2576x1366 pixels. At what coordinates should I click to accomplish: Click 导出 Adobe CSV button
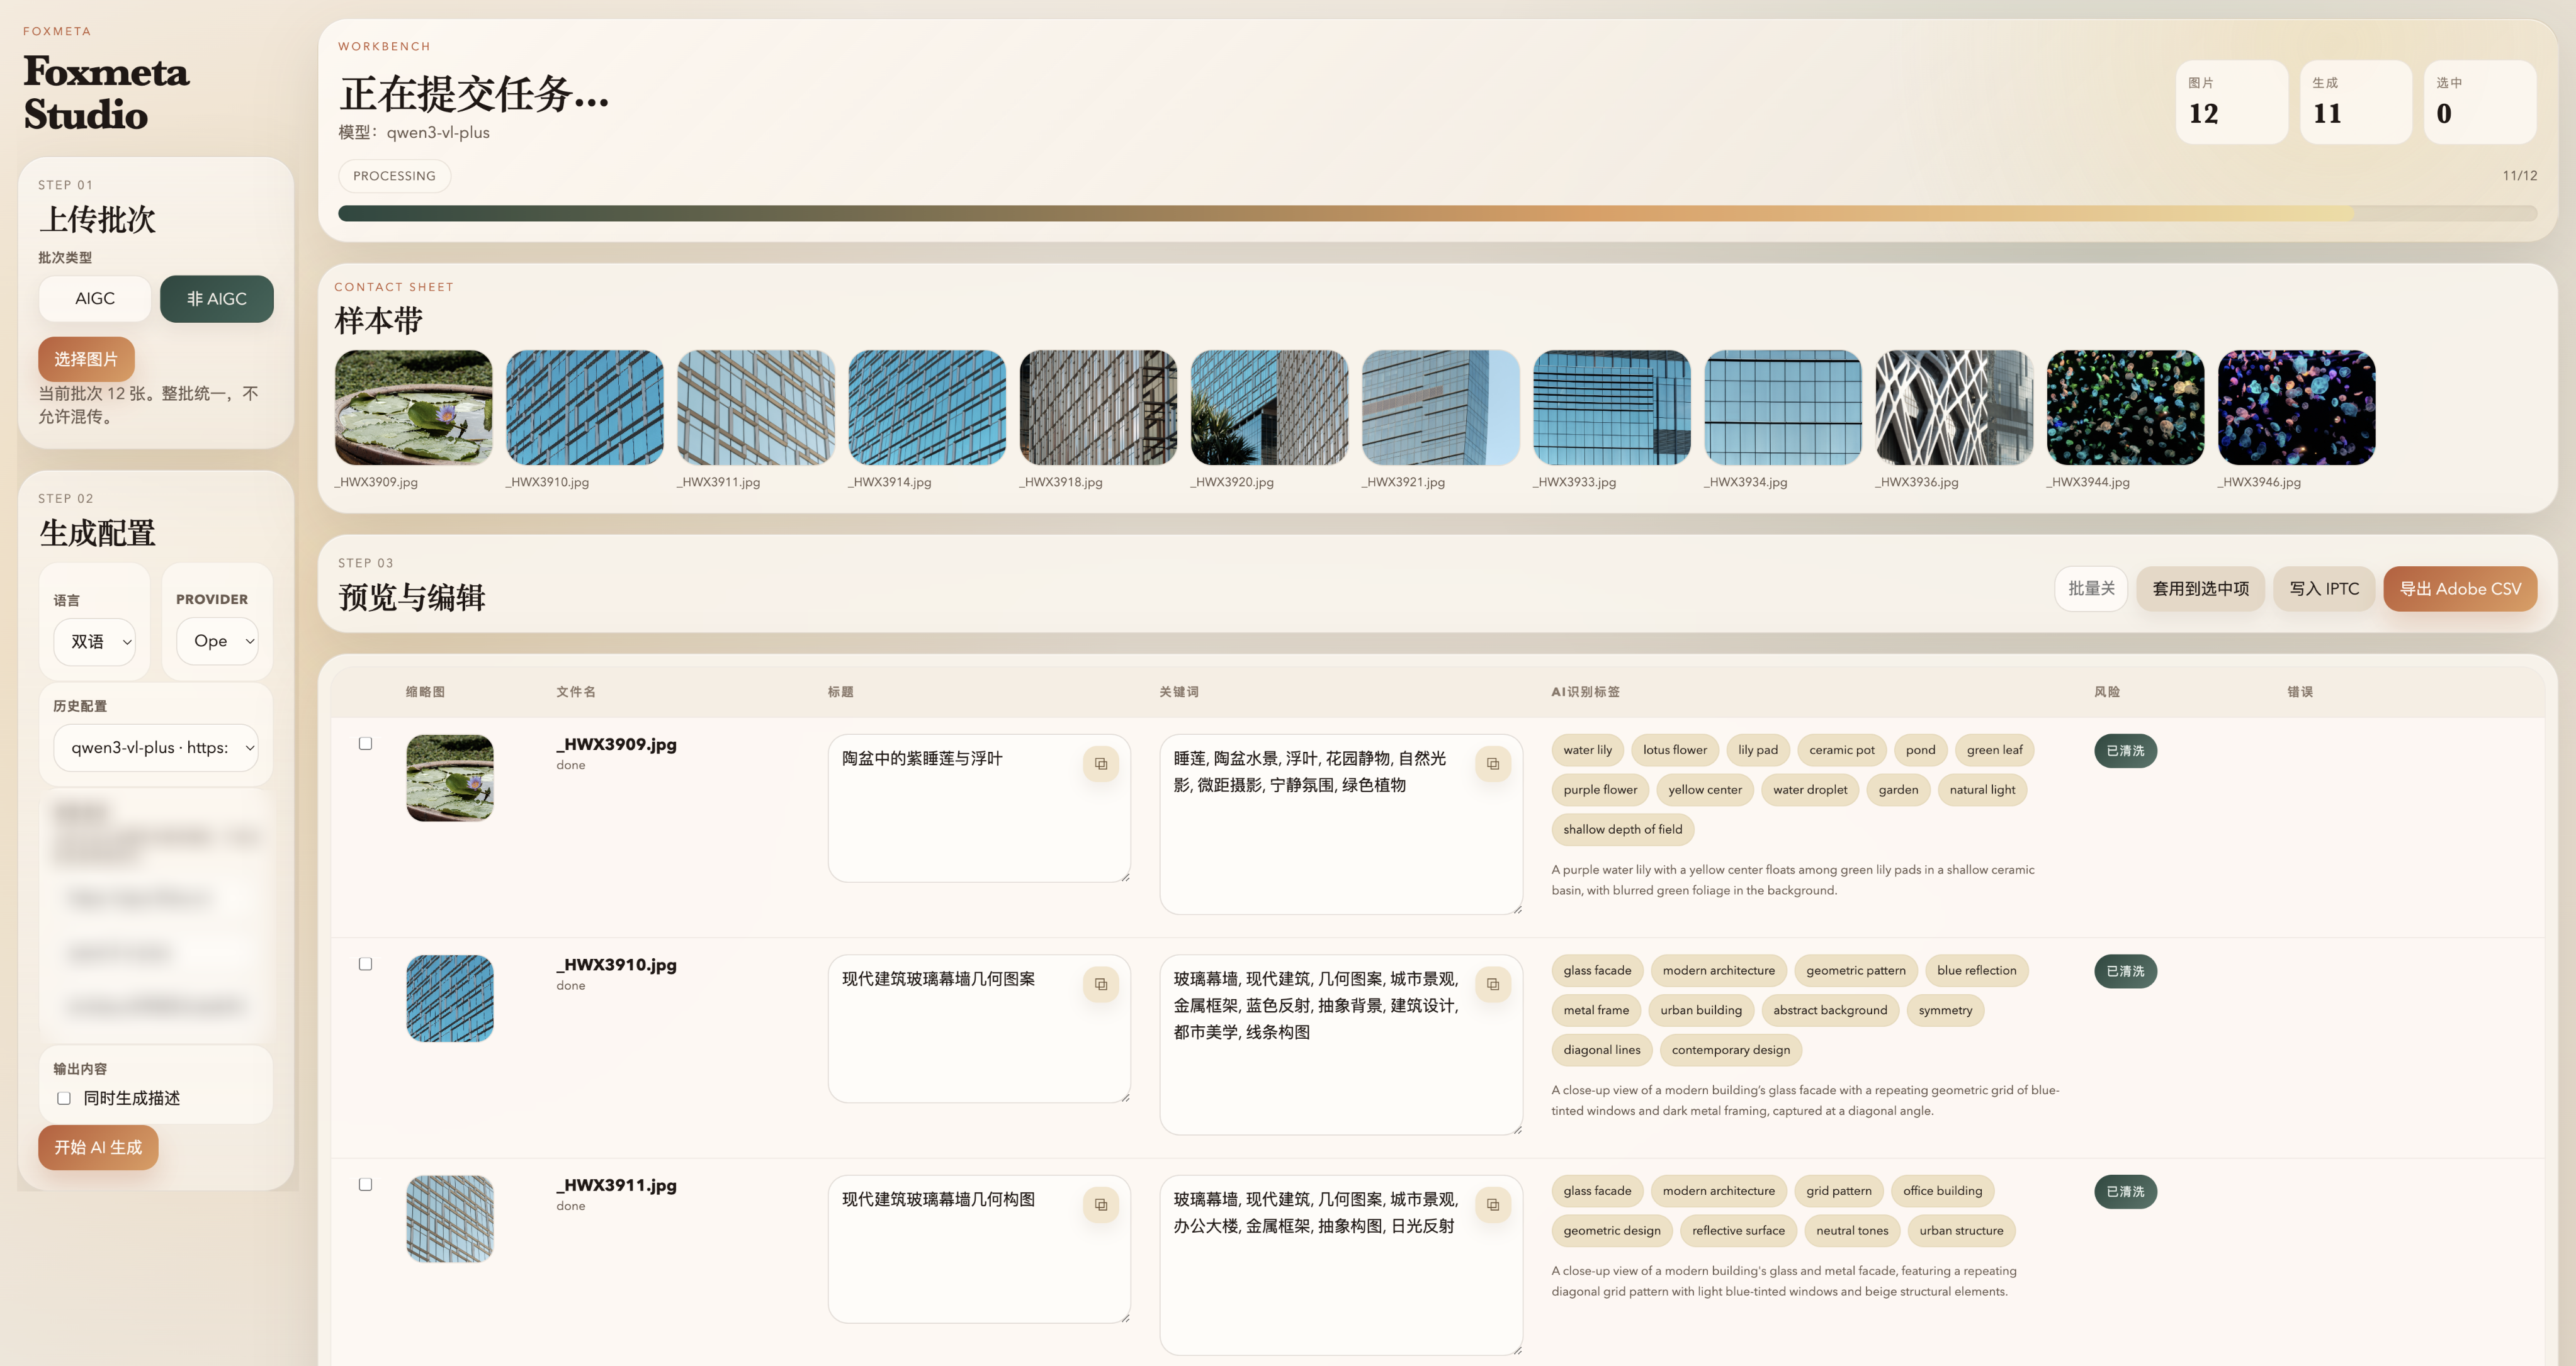(x=2459, y=588)
